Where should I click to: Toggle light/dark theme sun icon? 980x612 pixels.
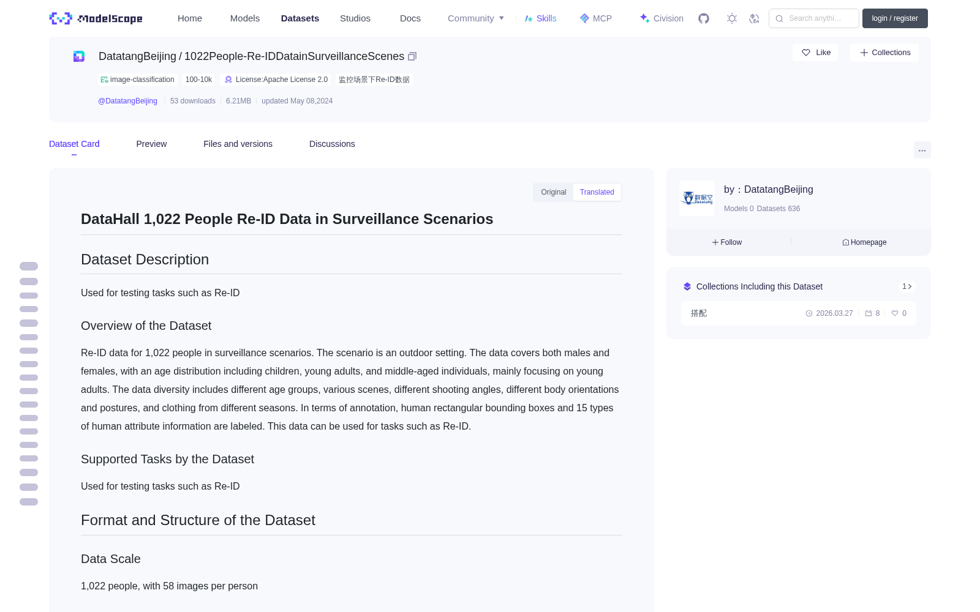point(732,18)
